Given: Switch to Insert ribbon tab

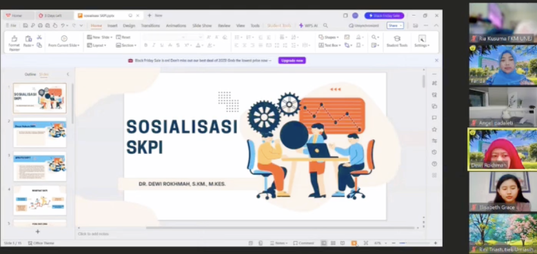Looking at the screenshot, I should click(x=112, y=26).
